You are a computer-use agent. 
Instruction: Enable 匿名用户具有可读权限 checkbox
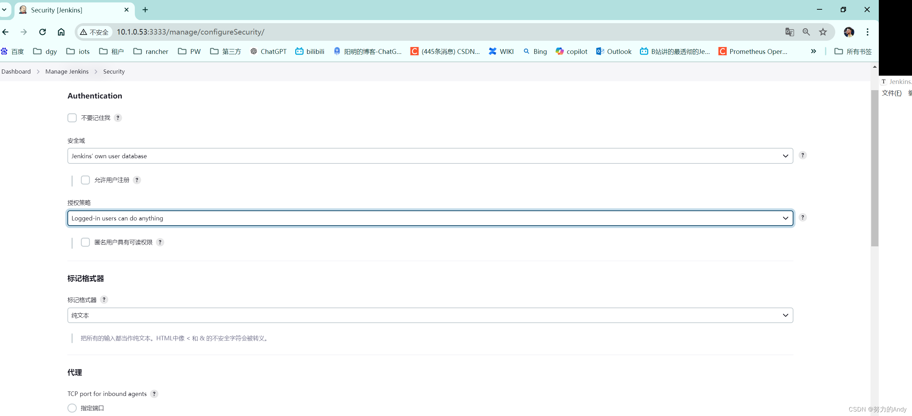click(x=85, y=242)
